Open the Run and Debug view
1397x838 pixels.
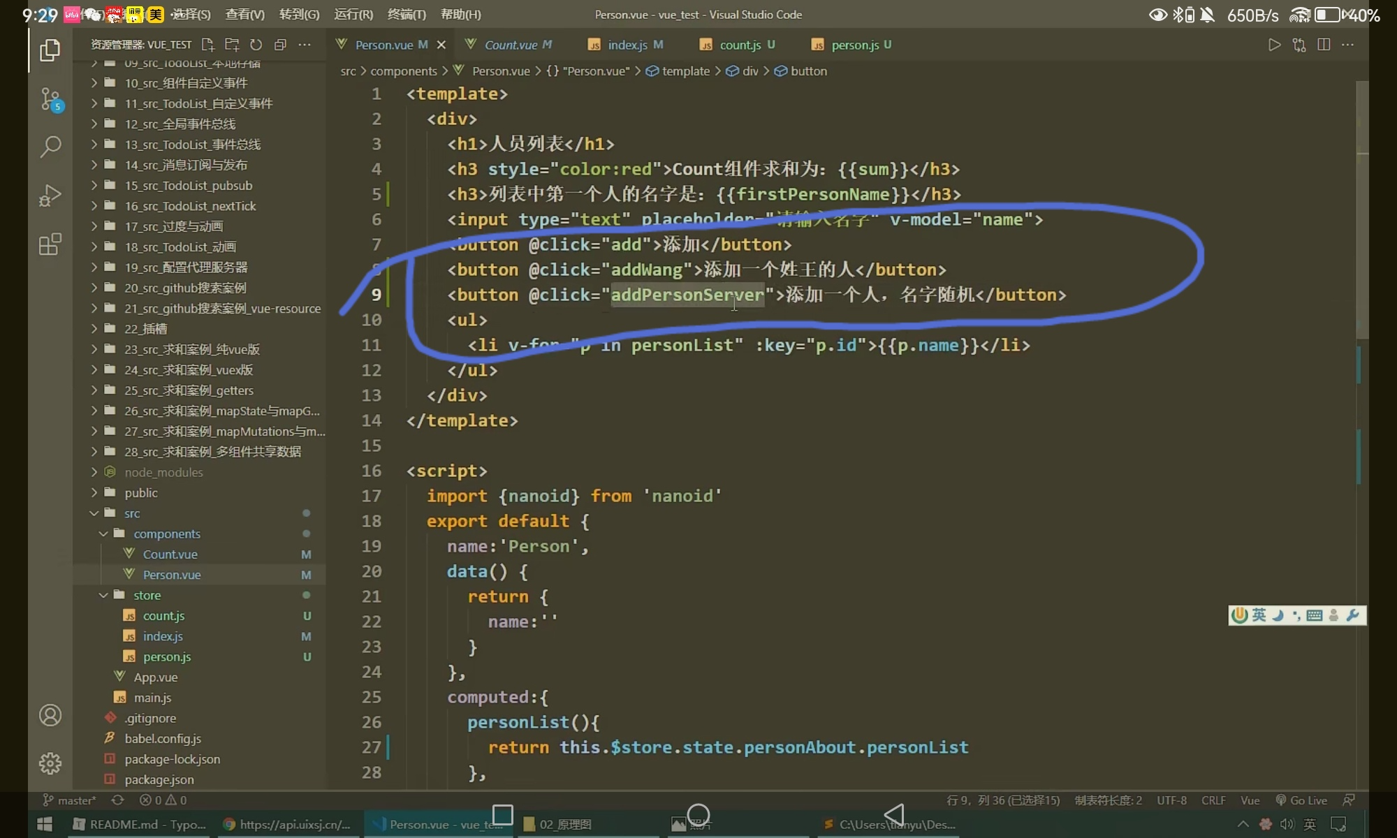(x=50, y=196)
